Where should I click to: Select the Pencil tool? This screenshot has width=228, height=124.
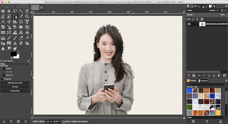coord(9,38)
